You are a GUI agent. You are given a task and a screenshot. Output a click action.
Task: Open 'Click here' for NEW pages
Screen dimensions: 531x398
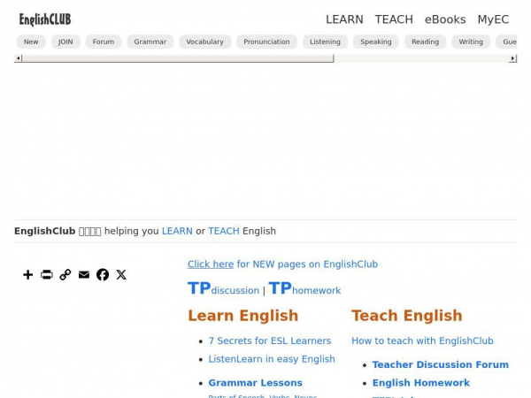pos(211,264)
